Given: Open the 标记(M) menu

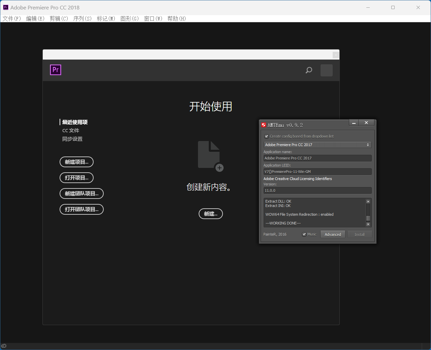Looking at the screenshot, I should 106,19.
